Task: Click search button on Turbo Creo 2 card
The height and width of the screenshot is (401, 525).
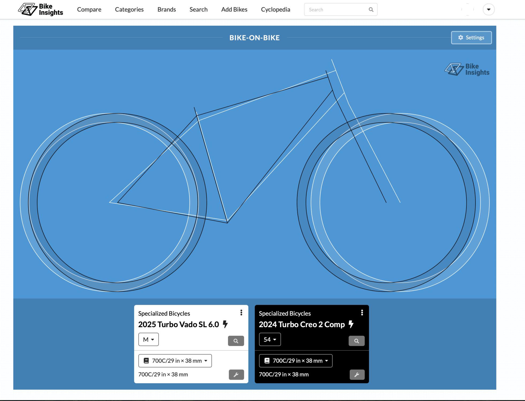Action: pyautogui.click(x=356, y=341)
